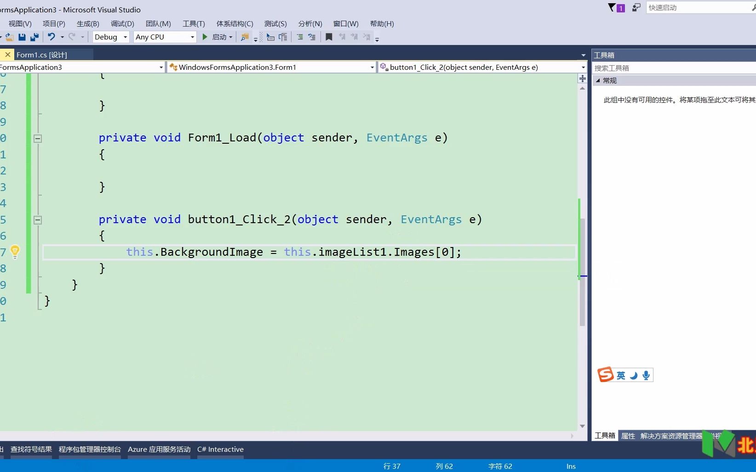Open the 项目(P) menu
Viewport: 756px width, 472px height.
click(54, 23)
